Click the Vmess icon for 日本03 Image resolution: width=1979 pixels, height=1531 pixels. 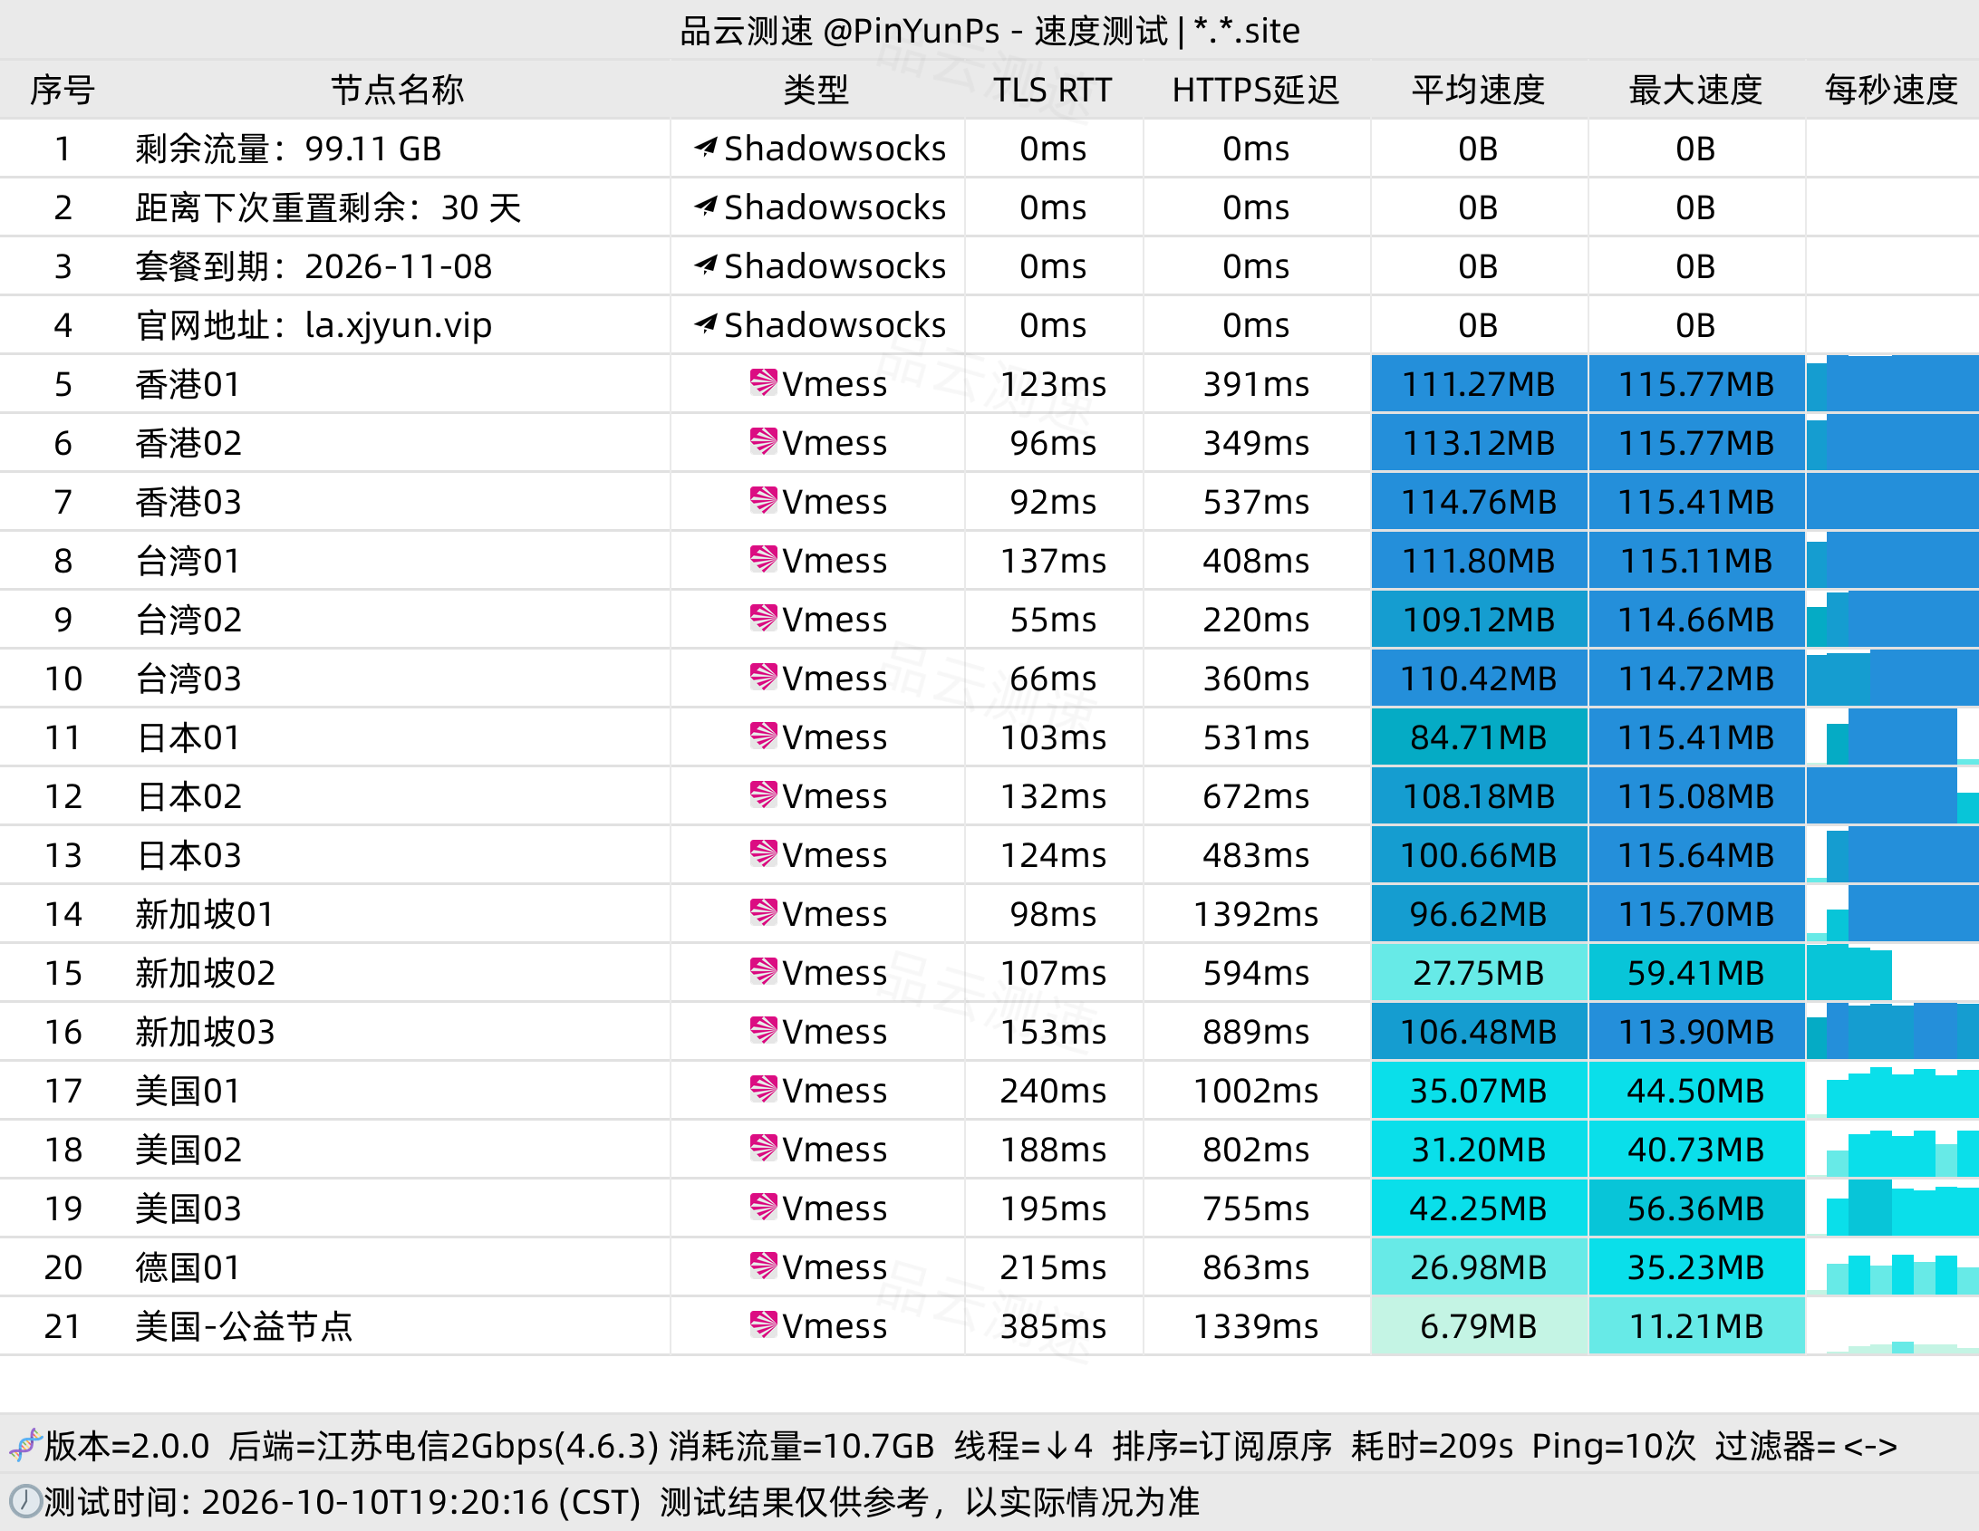pos(764,853)
